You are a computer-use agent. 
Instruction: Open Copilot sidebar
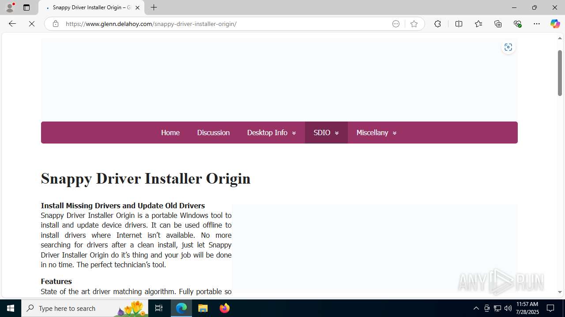pos(555,24)
